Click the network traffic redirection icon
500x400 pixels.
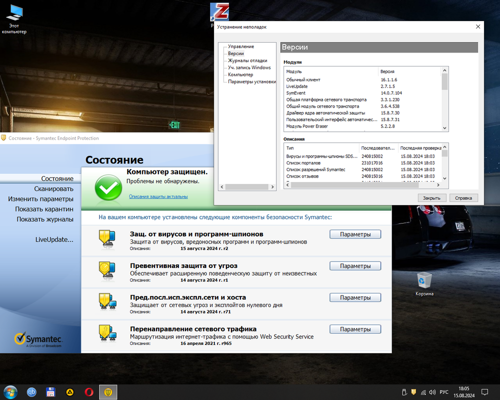(x=107, y=333)
